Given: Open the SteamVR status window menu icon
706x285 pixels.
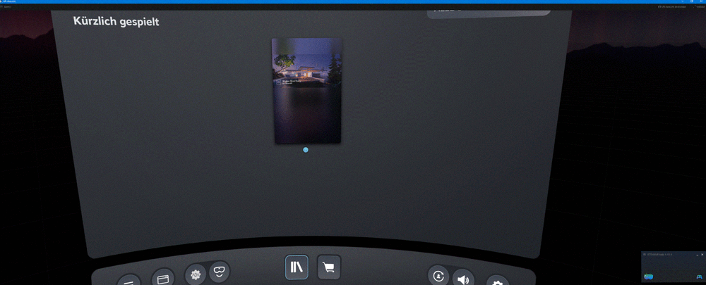Looking at the screenshot, I should pyautogui.click(x=645, y=255).
